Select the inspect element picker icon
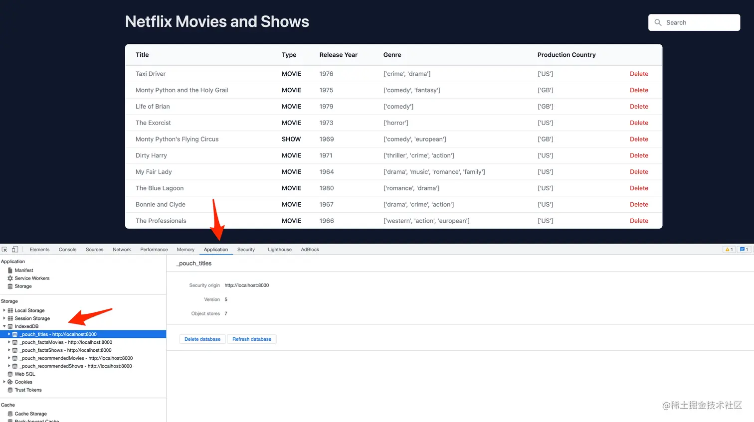The width and height of the screenshot is (754, 422). pos(4,249)
